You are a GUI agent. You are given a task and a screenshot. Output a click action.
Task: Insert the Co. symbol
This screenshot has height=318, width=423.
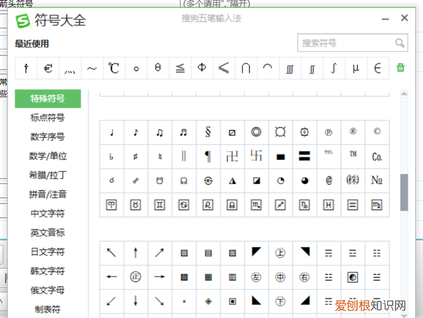pos(377,157)
